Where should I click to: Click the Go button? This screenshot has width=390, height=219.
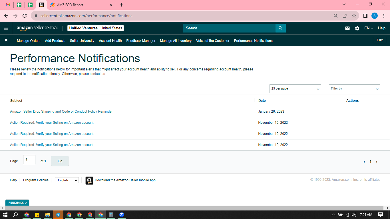(x=60, y=161)
